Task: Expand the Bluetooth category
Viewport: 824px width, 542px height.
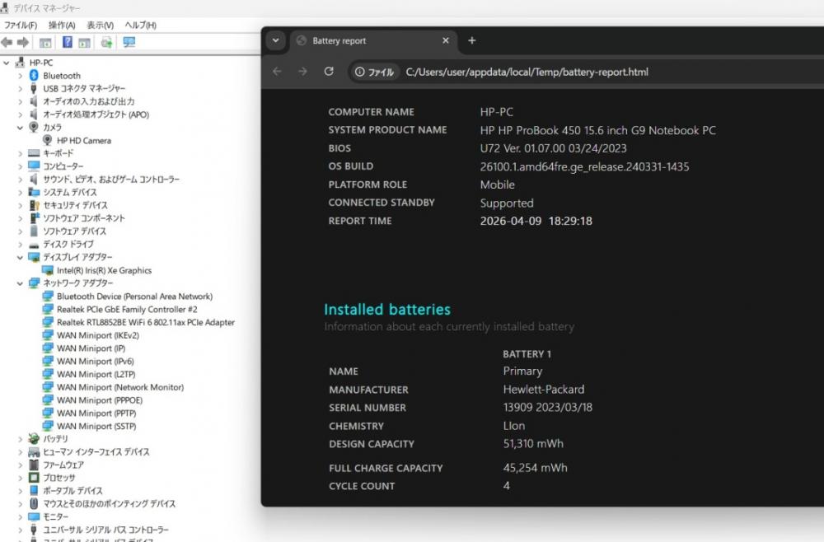Action: pos(21,76)
